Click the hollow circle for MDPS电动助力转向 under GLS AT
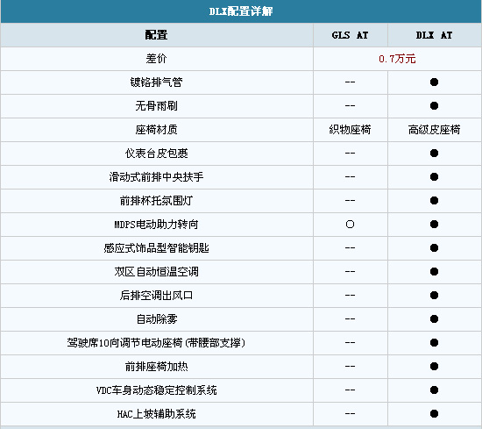 click(350, 225)
